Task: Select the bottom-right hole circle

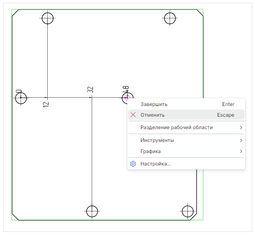Action: coord(187,211)
